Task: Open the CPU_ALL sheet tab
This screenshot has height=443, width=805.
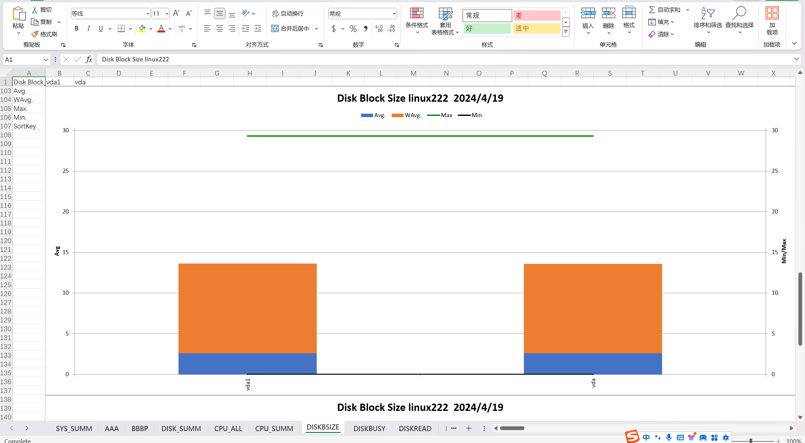Action: point(228,428)
